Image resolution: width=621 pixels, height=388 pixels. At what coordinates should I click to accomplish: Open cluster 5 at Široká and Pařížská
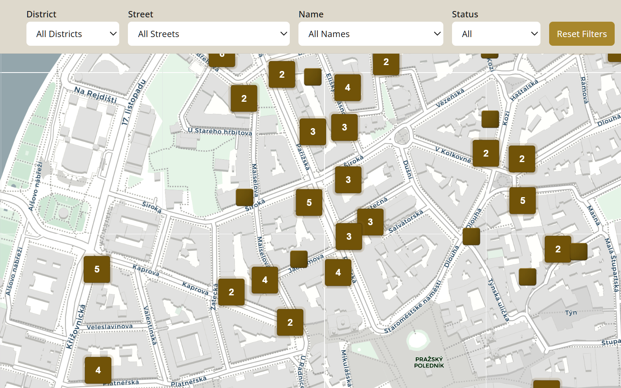pos(309,203)
